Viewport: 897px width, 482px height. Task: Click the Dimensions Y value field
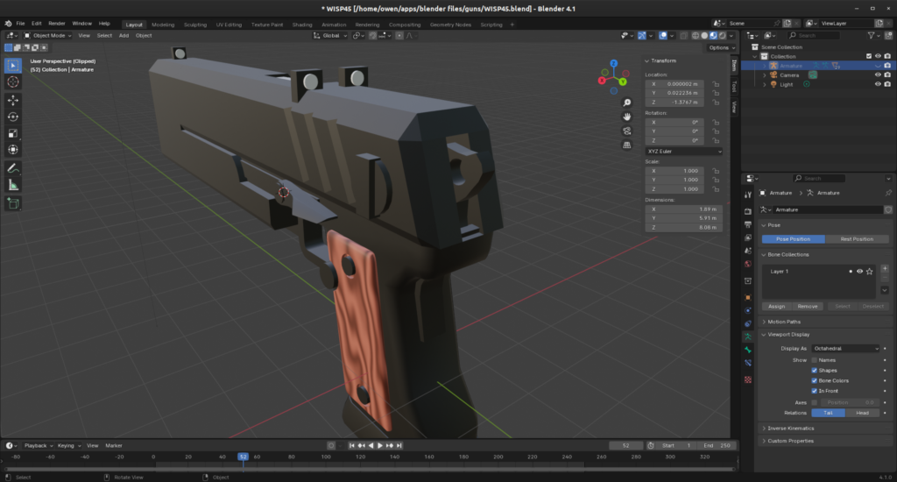pyautogui.click(x=684, y=218)
